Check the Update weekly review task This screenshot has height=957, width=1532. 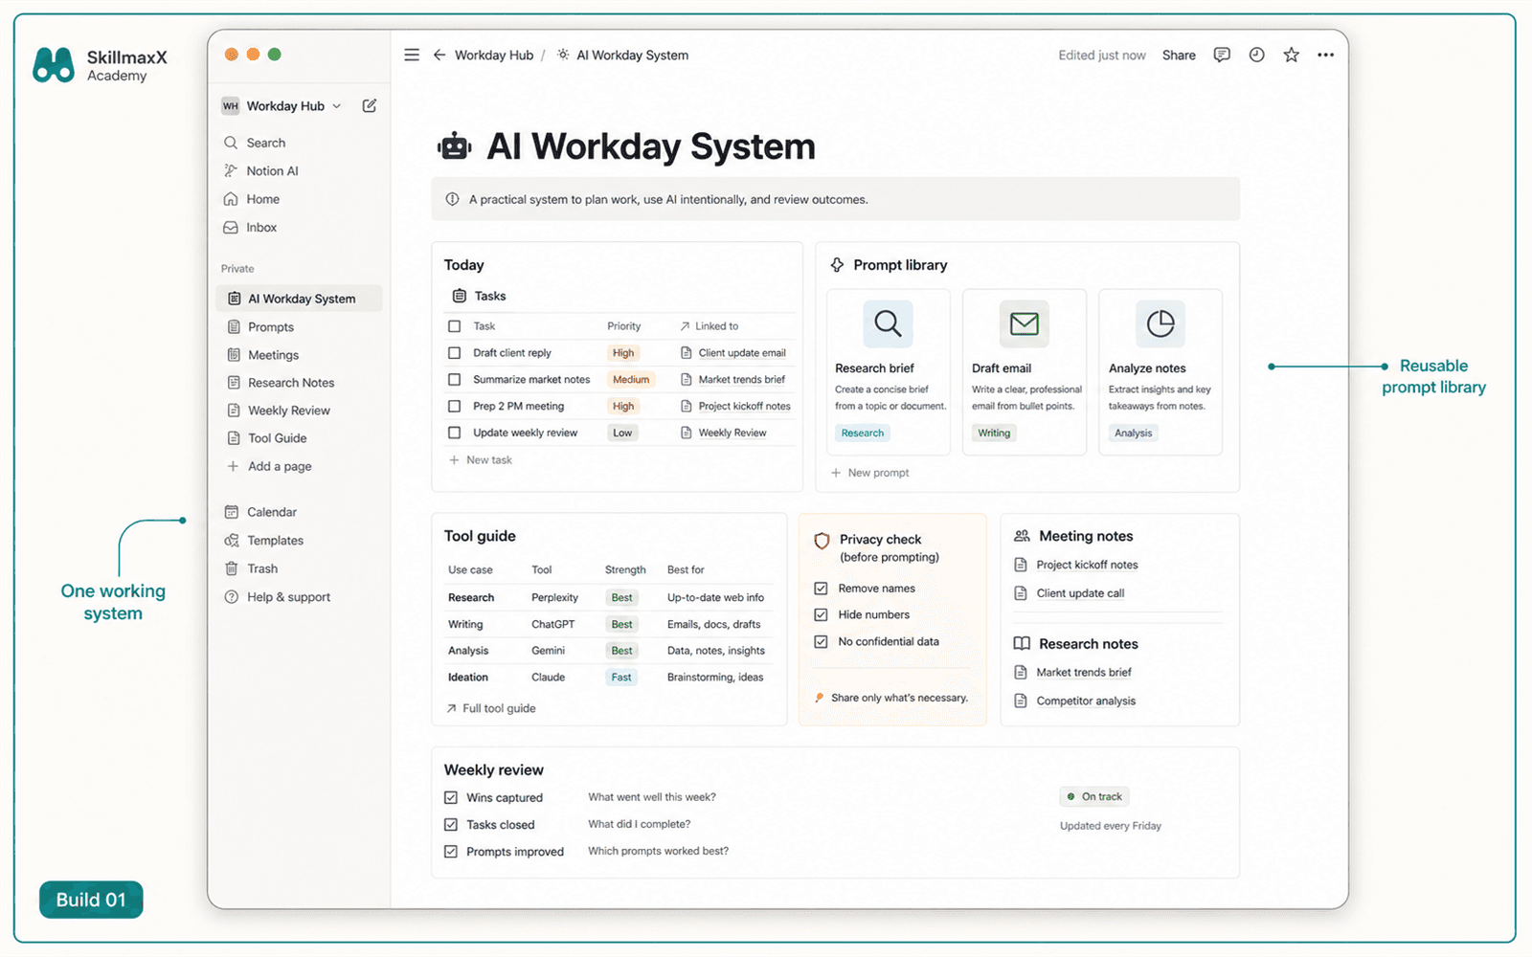(455, 433)
